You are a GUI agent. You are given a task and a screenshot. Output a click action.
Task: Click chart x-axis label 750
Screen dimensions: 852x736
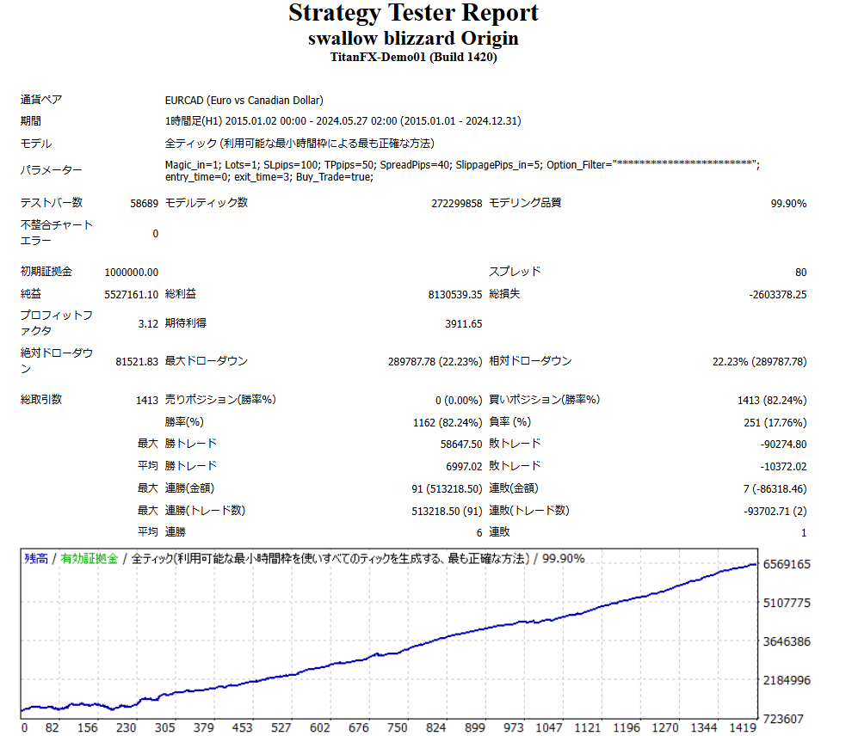pos(398,728)
